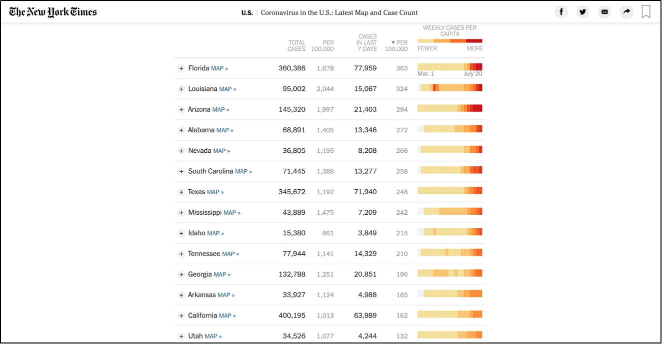Expand the Florida row
Image resolution: width=662 pixels, height=344 pixels.
tap(181, 68)
